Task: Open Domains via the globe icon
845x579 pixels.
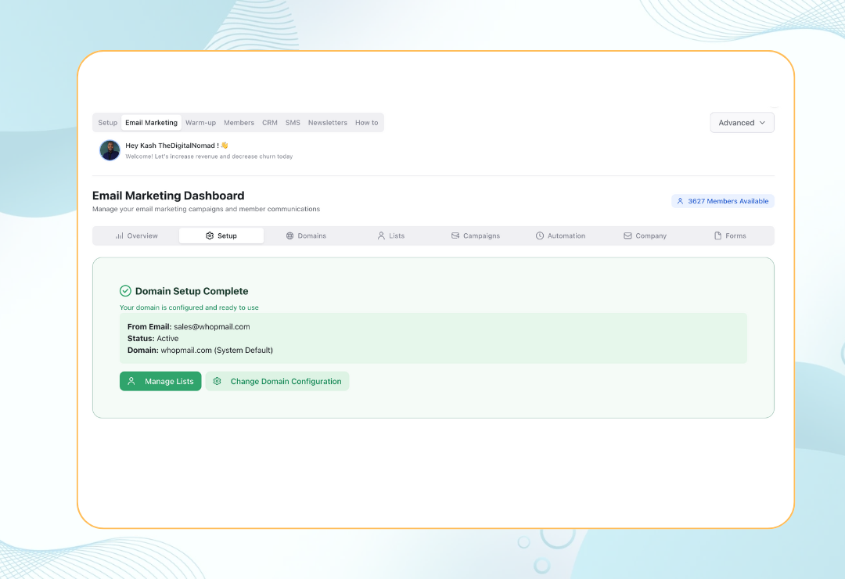Action: click(x=289, y=236)
